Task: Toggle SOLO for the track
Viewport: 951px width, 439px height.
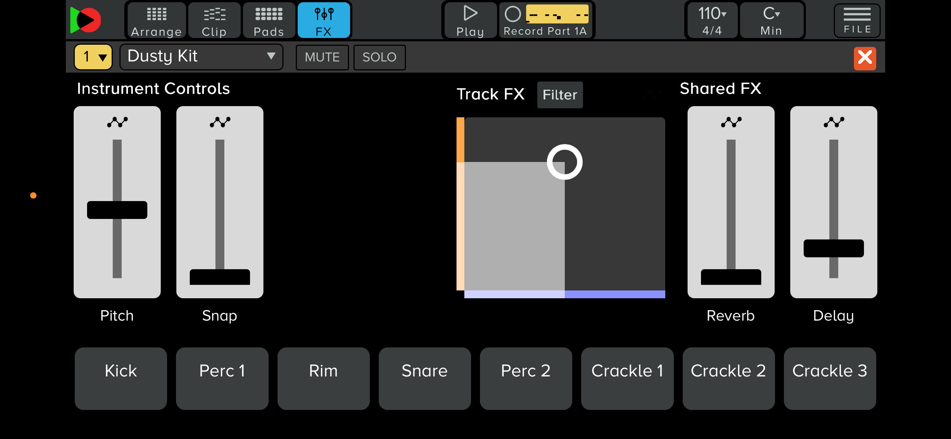Action: (x=380, y=57)
